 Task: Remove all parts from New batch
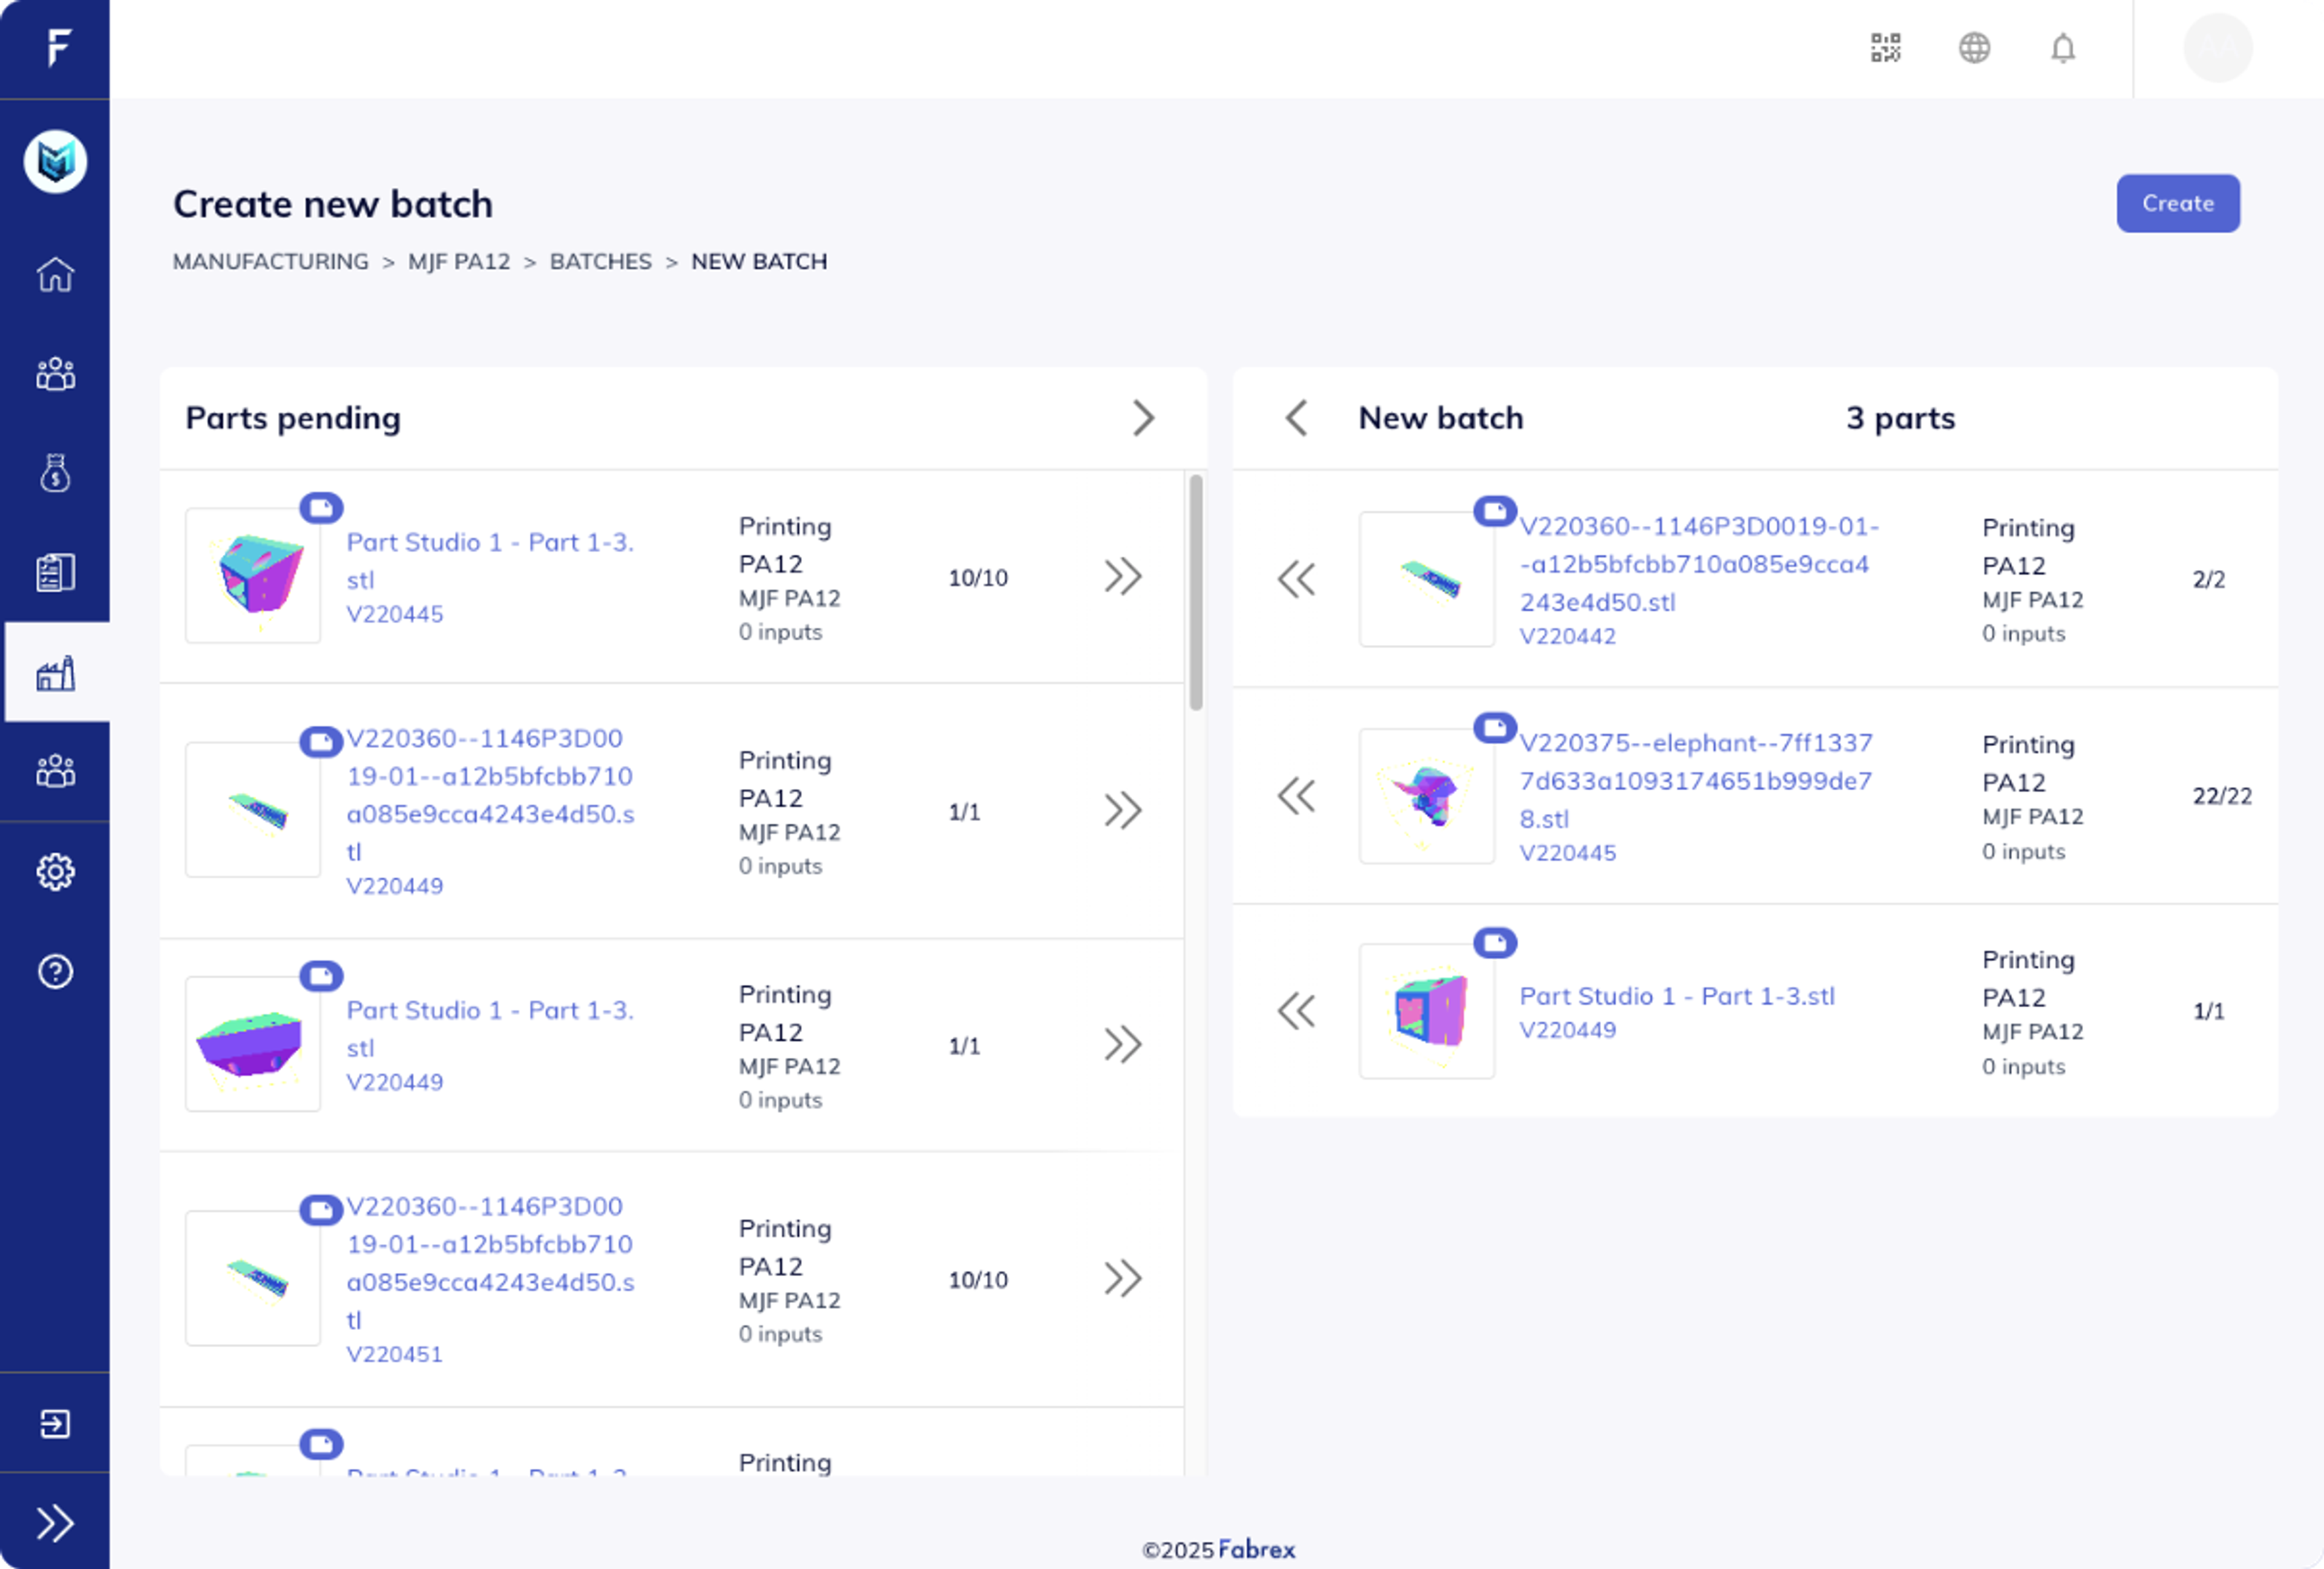tap(1297, 418)
